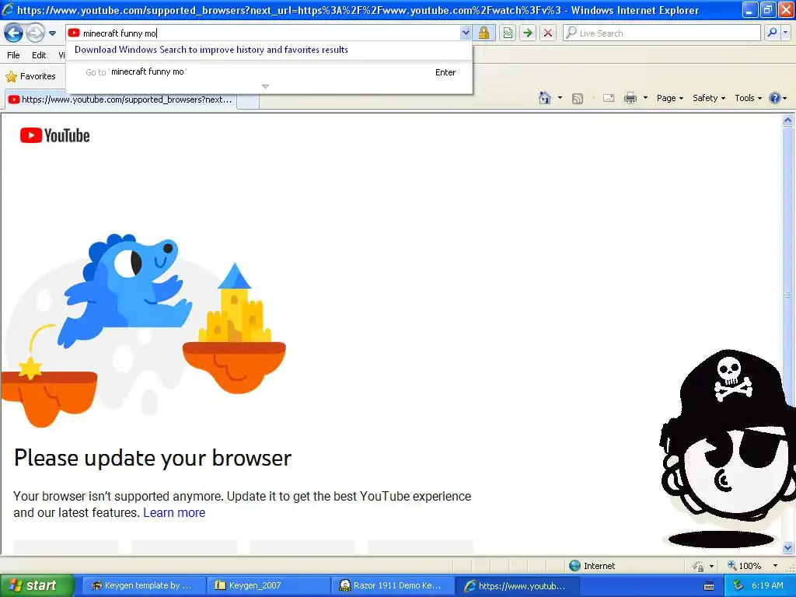
Task: Expand the address bar history dropdown
Action: (466, 33)
